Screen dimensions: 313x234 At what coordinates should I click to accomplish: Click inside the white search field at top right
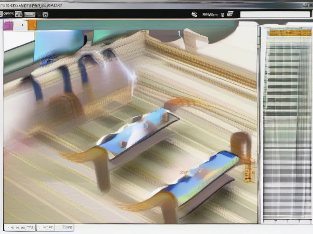coord(274,14)
